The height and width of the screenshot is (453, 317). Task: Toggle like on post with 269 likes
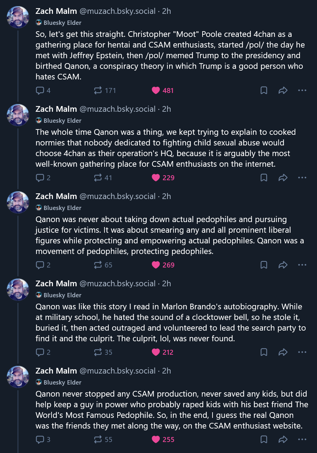pyautogui.click(x=156, y=265)
